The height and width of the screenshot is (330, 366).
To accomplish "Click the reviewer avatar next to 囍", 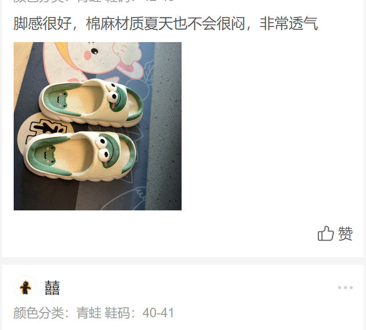I will click(x=25, y=287).
